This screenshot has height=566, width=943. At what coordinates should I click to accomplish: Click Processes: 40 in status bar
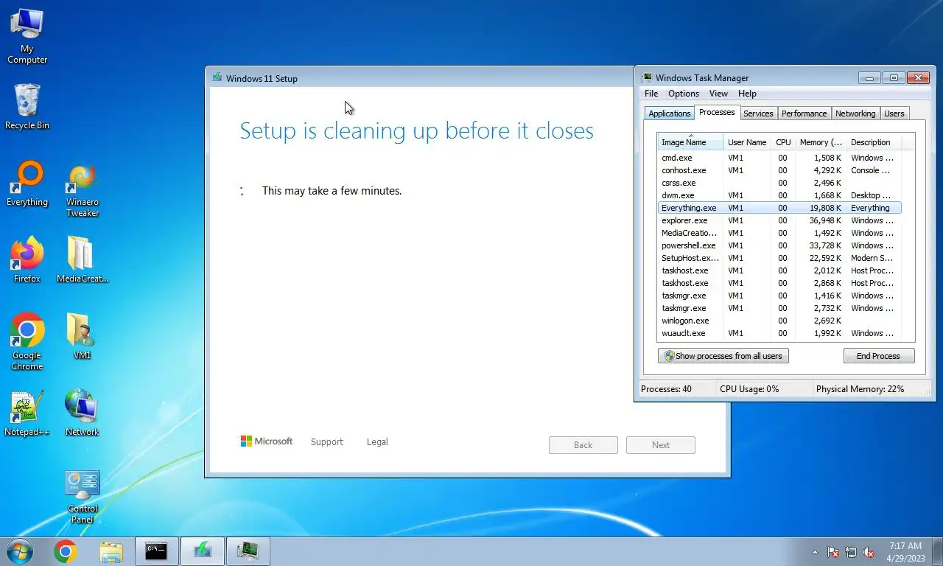tap(666, 389)
